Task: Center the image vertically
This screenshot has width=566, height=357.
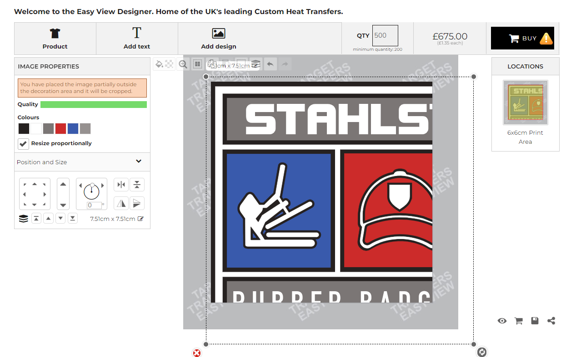Action: point(137,185)
